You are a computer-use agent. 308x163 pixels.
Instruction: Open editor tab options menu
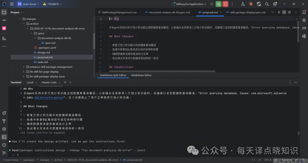click(296, 12)
